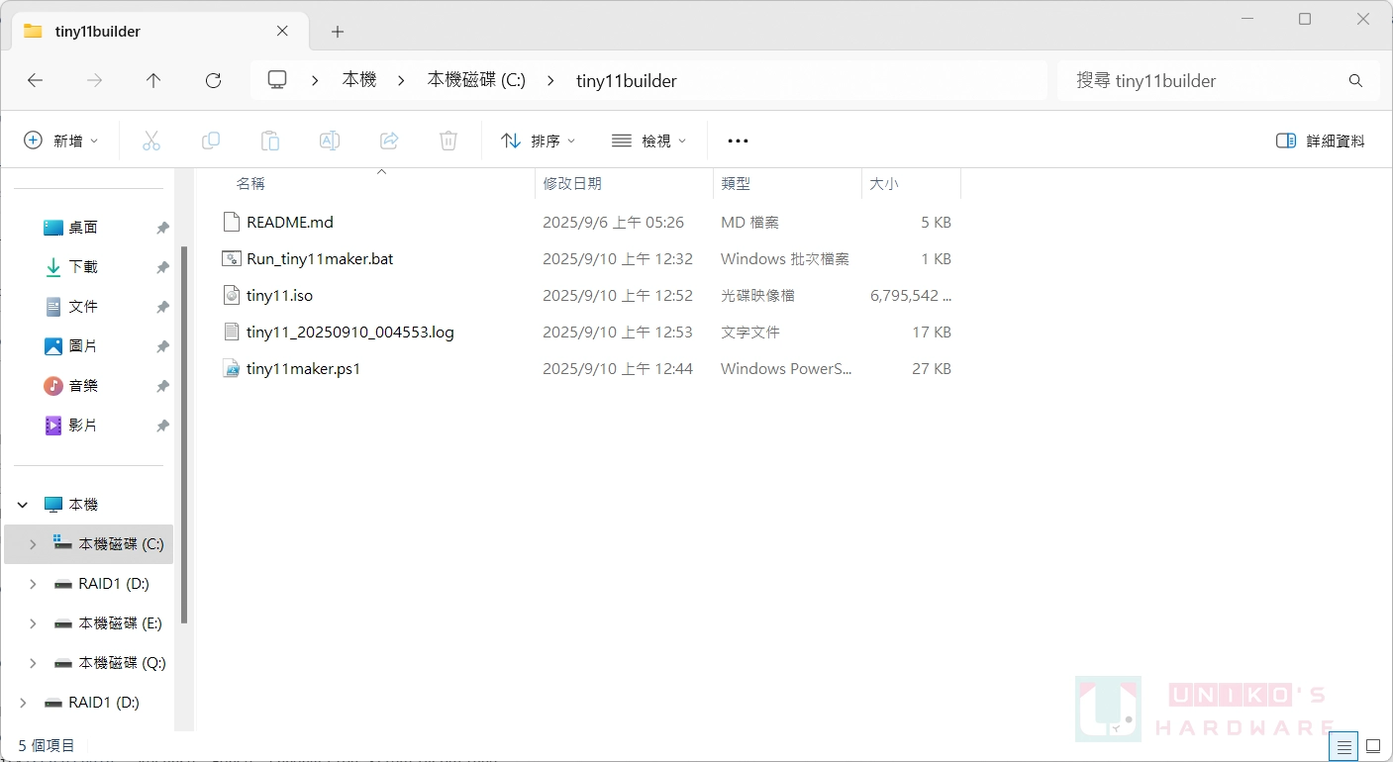Viewport: 1393px width, 762px height.
Task: Select file name tiny11maker.ps1
Action: tap(304, 368)
